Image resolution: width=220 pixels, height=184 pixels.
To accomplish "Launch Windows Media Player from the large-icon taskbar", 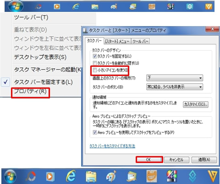I will coord(50,177).
